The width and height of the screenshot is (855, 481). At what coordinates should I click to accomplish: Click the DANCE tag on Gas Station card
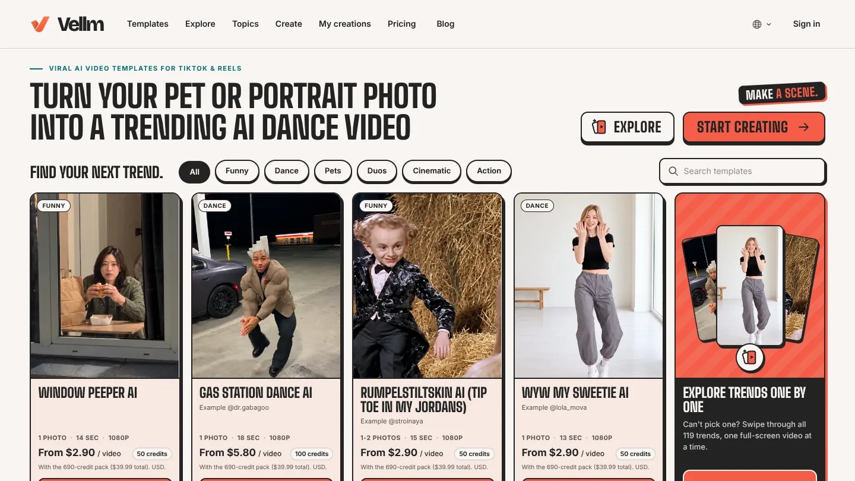point(215,205)
